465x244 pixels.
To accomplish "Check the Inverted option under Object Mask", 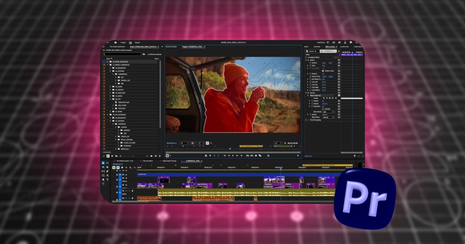I will coord(323,109).
